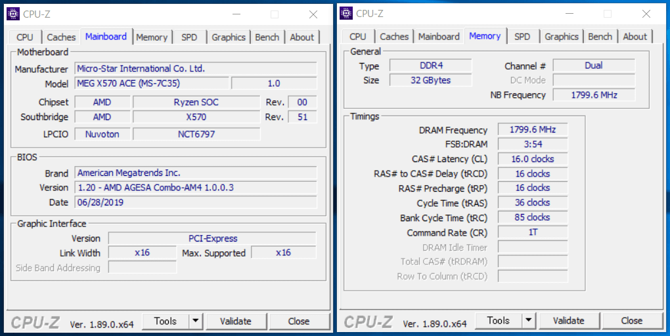This screenshot has height=336, width=670.
Task: Click DRAM Frequency value 1799.6 MHz
Action: click(x=533, y=129)
